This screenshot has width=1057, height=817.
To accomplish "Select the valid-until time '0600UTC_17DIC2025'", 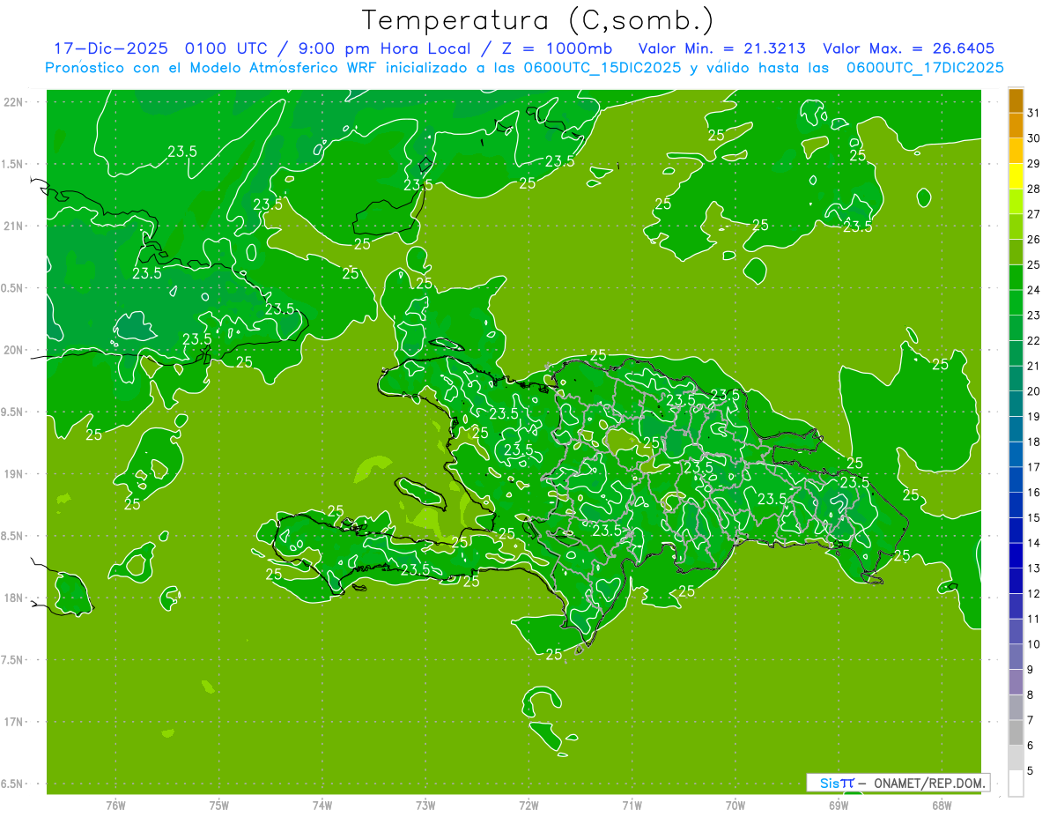I will click(x=925, y=68).
